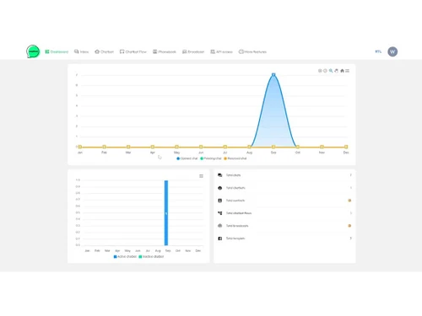This screenshot has width=422, height=316.
Task: Click the chart zoom-out minus icon
Action: (x=325, y=71)
